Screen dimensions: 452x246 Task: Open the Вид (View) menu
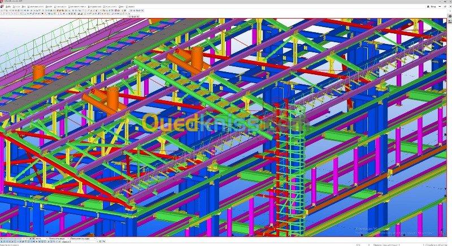(x=24, y=7)
